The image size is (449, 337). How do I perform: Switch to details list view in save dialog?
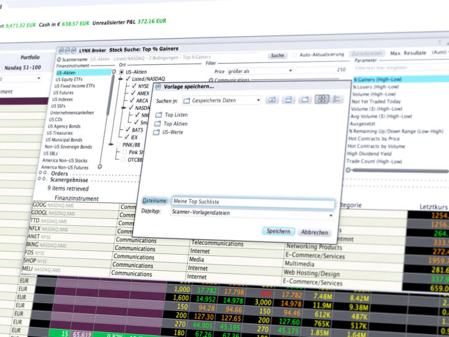(x=337, y=99)
